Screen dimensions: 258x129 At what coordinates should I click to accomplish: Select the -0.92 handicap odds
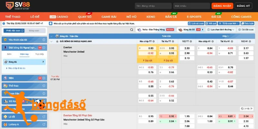click(147, 53)
